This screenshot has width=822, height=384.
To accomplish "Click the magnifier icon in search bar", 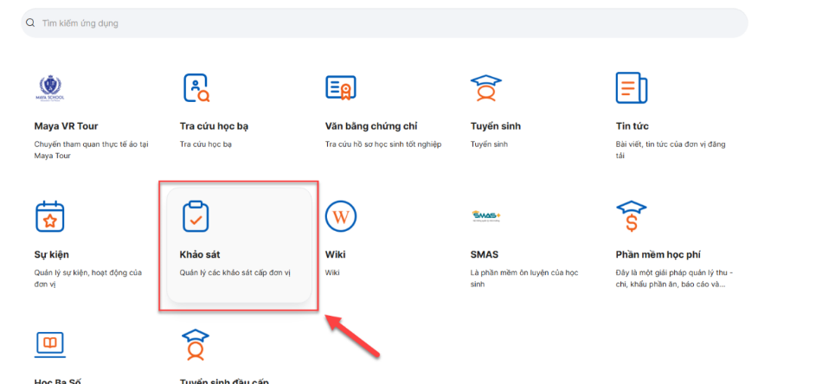I will coord(30,23).
